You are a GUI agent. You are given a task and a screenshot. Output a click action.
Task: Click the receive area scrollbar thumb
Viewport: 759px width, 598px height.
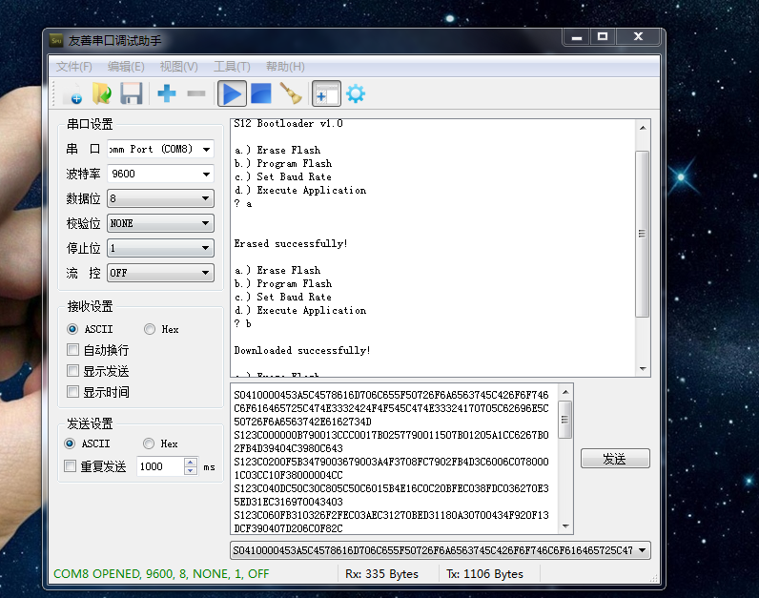coord(643,234)
